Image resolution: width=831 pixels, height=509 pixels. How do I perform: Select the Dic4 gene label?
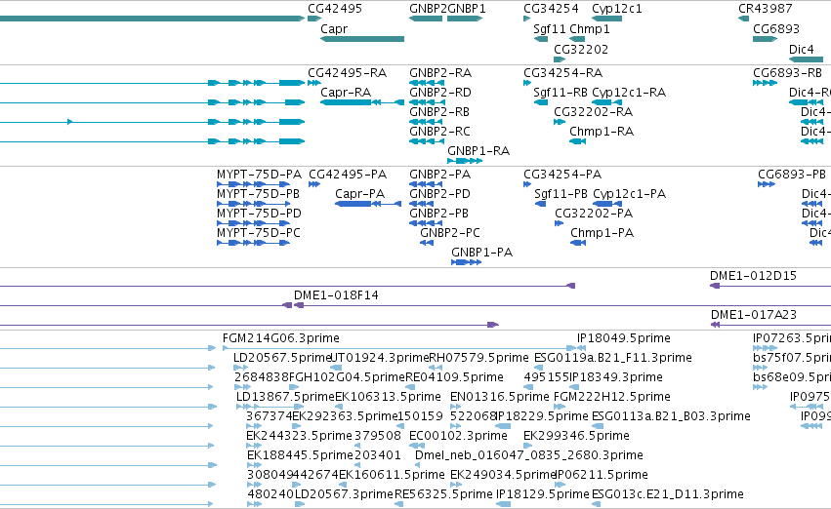(x=802, y=50)
